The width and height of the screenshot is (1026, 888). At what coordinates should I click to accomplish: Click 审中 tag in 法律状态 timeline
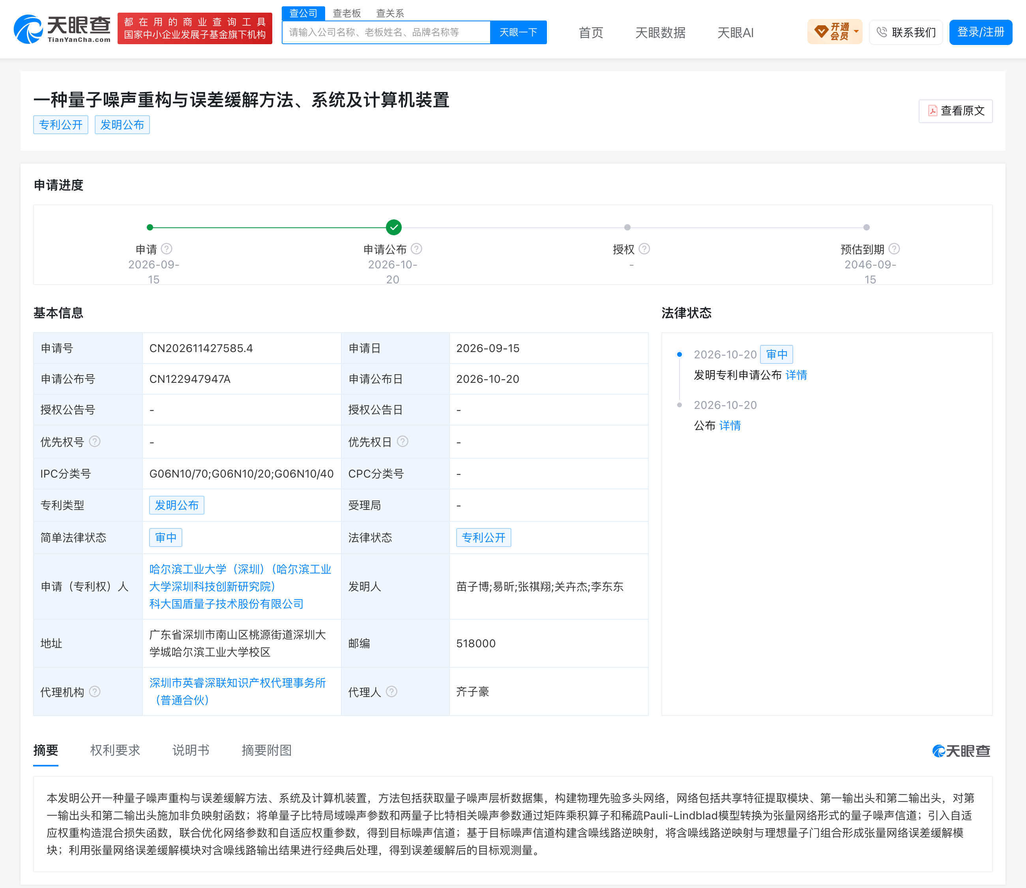776,354
